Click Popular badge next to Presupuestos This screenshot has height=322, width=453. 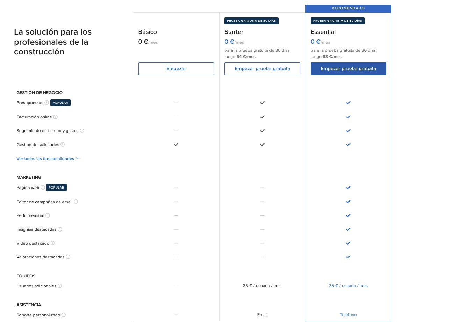[60, 103]
